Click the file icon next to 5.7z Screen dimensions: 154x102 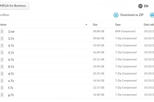2,53
